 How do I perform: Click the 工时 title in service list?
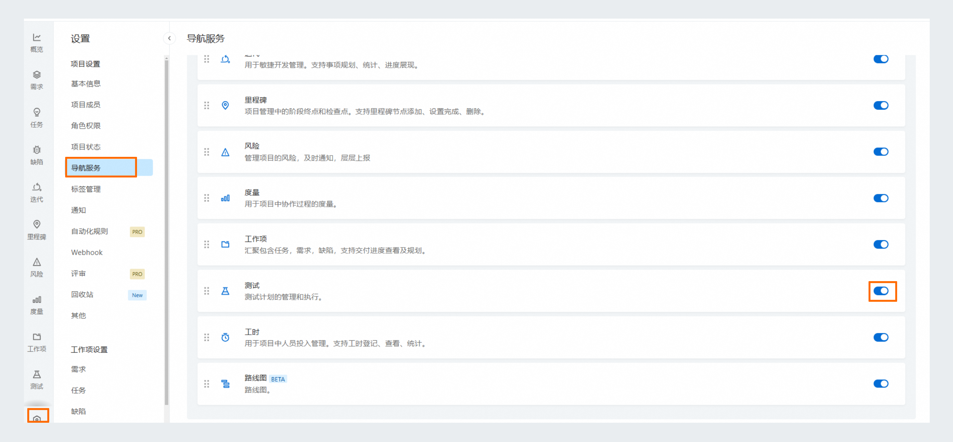[252, 332]
